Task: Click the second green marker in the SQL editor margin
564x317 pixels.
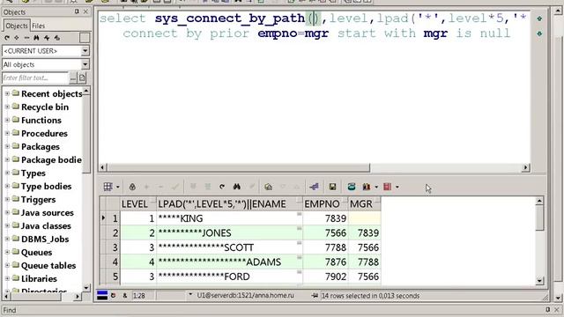Action: pyautogui.click(x=539, y=33)
